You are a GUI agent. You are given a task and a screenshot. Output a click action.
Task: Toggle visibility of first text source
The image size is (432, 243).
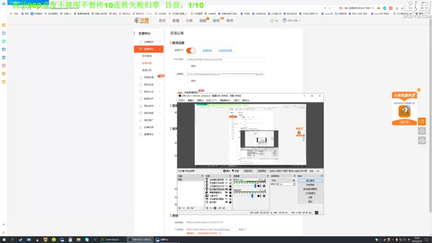click(x=226, y=180)
